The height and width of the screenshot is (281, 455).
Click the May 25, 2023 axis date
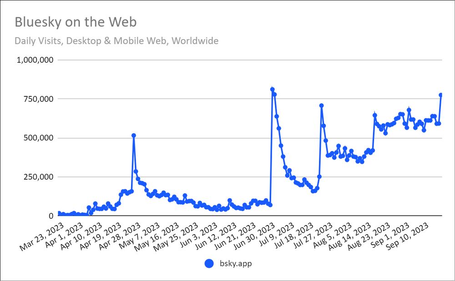(x=176, y=236)
